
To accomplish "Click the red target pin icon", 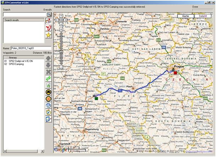I will point(49,28).
